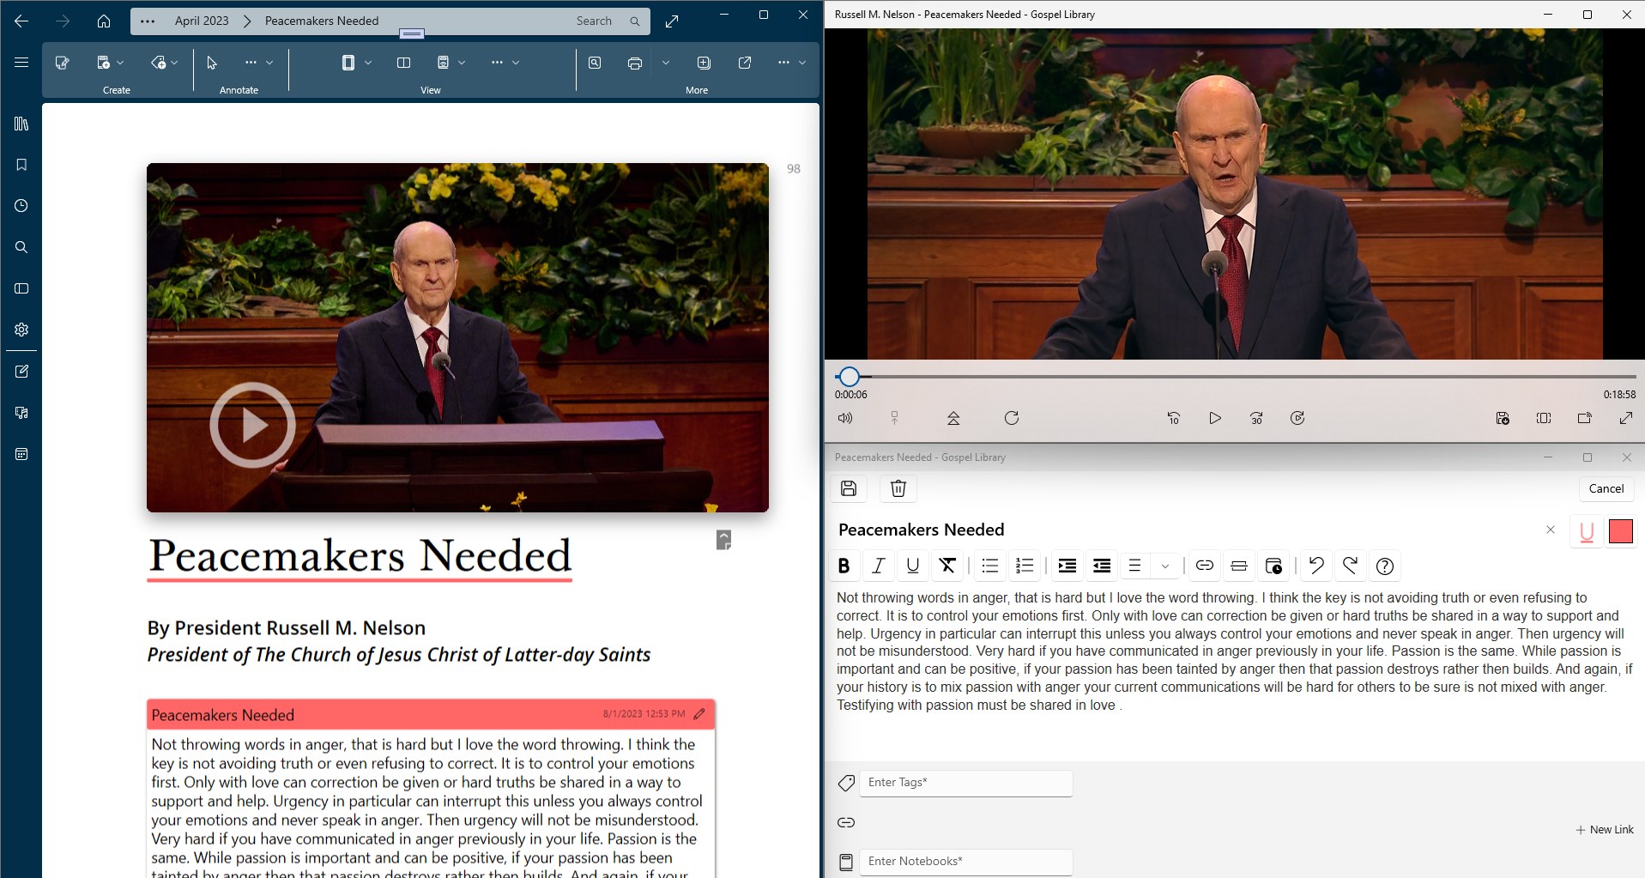Viewport: 1645px width, 878px height.
Task: Insert a link in the note editor
Action: click(x=1203, y=566)
